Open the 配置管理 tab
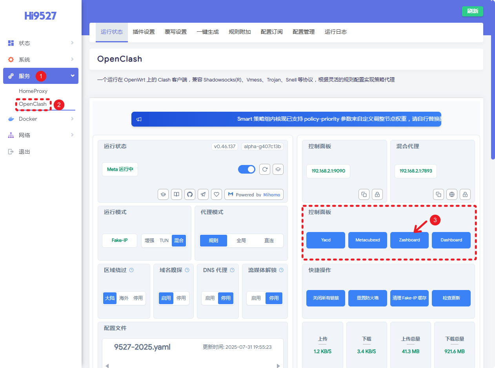Viewport: 495px width, 368px height. [304, 32]
